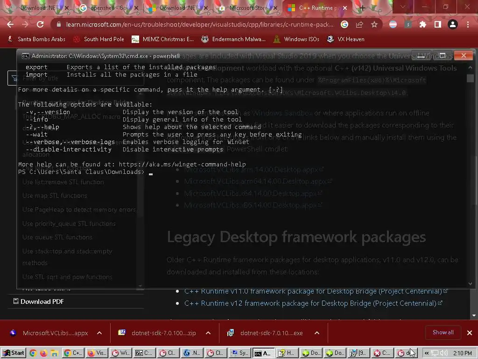
Task: Switch to the 7z taskbar button
Action: point(145,353)
